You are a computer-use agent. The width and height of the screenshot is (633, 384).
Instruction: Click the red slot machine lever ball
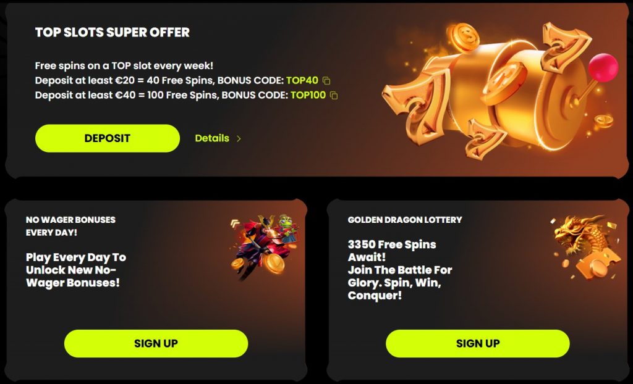(x=603, y=67)
